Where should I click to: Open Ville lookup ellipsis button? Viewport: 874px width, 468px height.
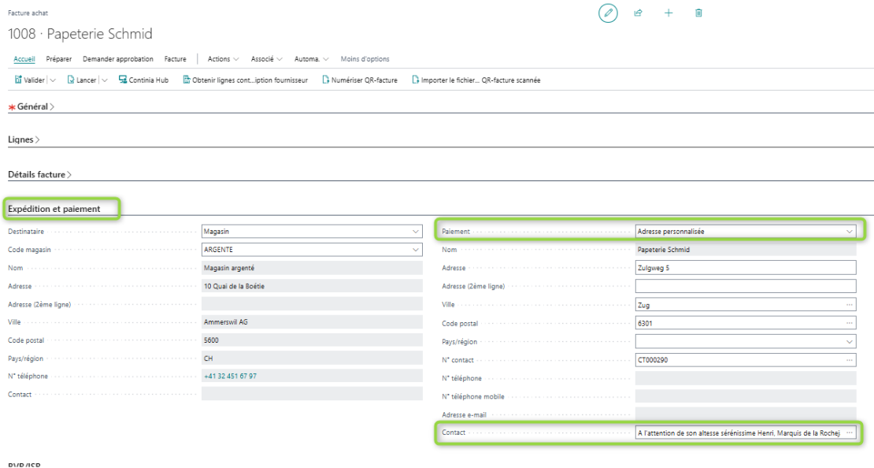[x=849, y=305]
